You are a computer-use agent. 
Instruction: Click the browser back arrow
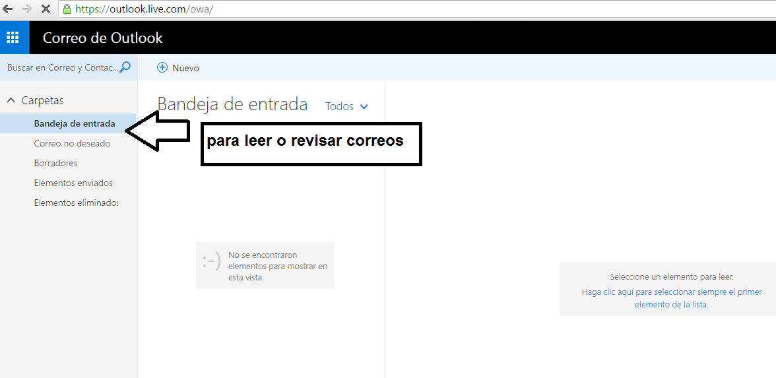8,9
